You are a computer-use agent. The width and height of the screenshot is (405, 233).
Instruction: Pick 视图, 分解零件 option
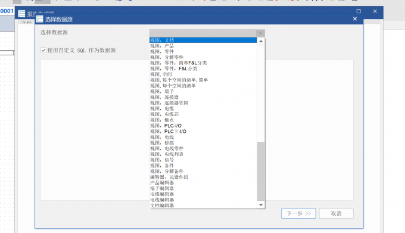(x=203, y=57)
